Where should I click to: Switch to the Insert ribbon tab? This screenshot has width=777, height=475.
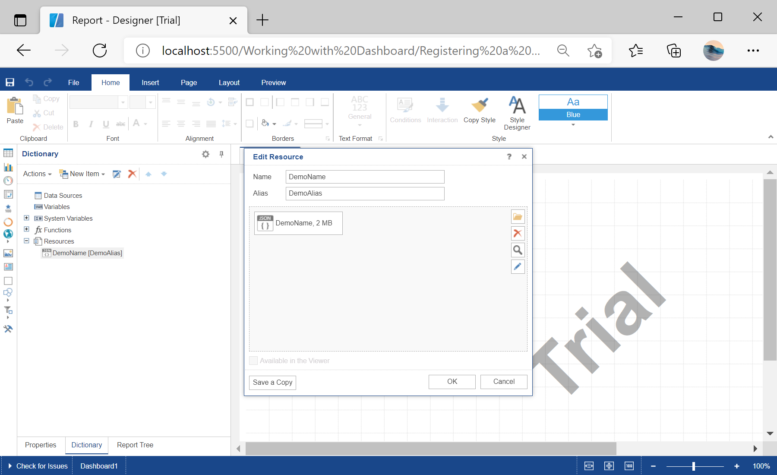150,82
